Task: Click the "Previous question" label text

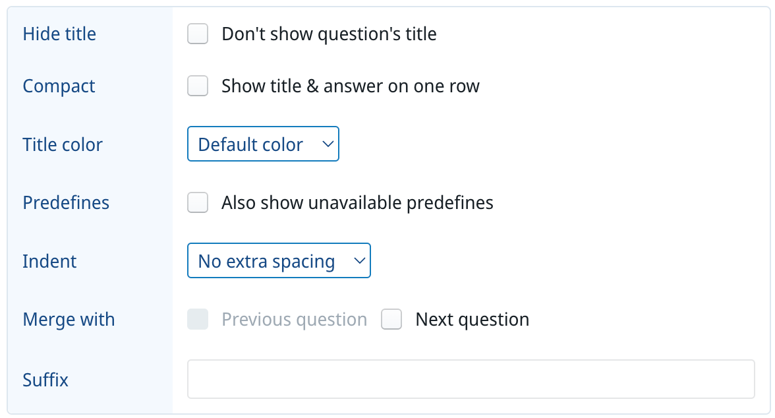Action: click(x=294, y=320)
